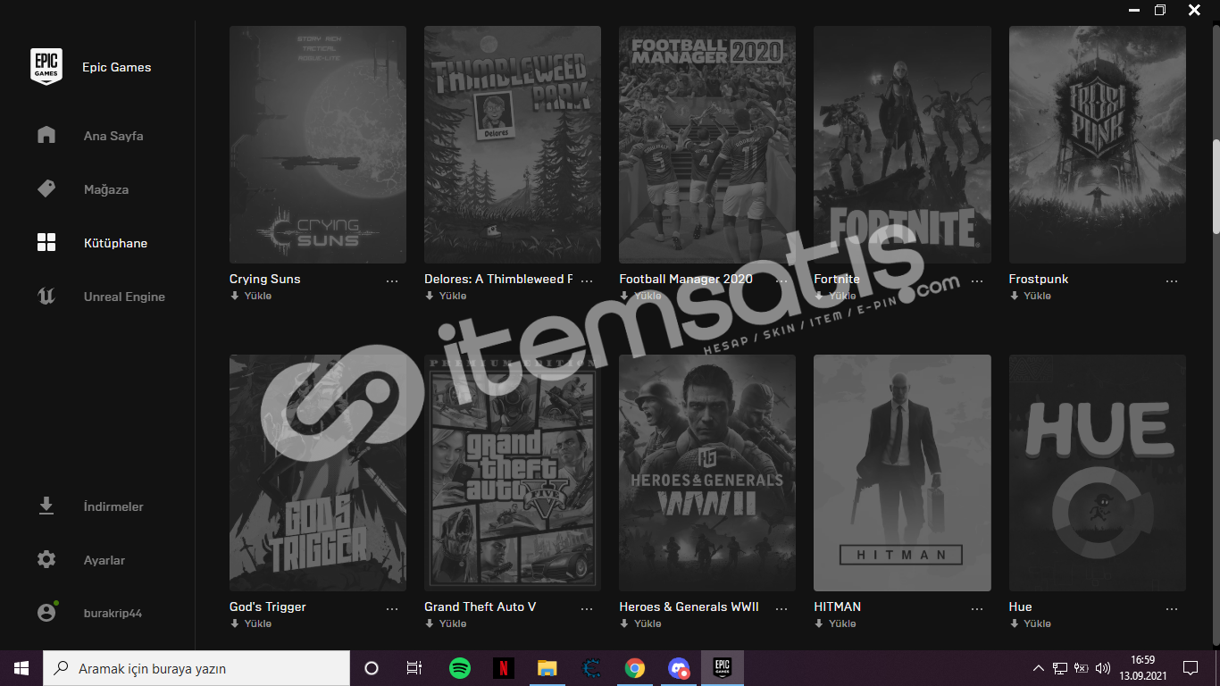Image resolution: width=1220 pixels, height=686 pixels.
Task: Click the Epic Games logo icon
Action: point(46,66)
